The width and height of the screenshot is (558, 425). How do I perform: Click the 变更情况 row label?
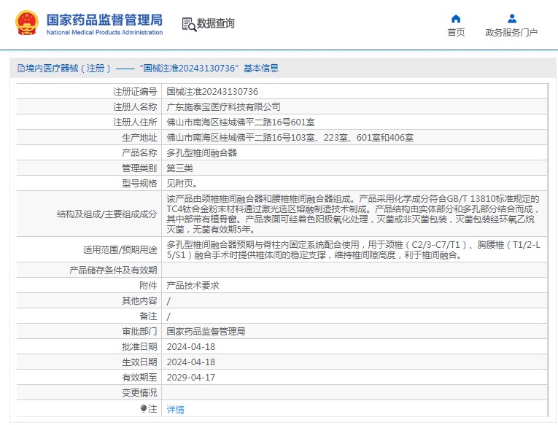(139, 393)
